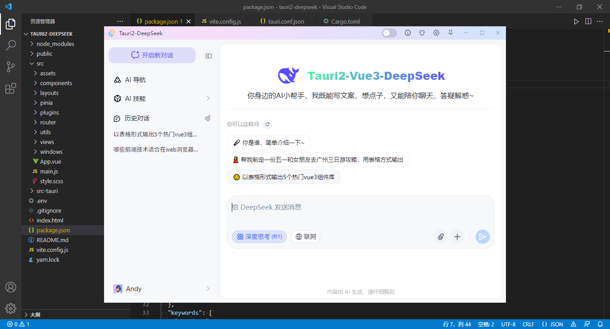Open README.md in the file tree
Image resolution: width=610 pixels, height=329 pixels.
(x=52, y=240)
